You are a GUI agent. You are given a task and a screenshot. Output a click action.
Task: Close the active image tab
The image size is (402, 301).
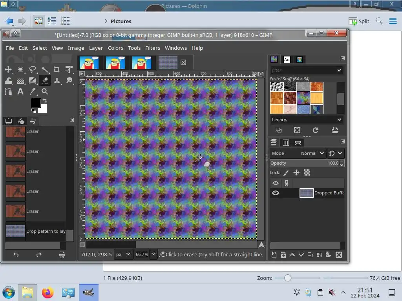[x=183, y=62]
